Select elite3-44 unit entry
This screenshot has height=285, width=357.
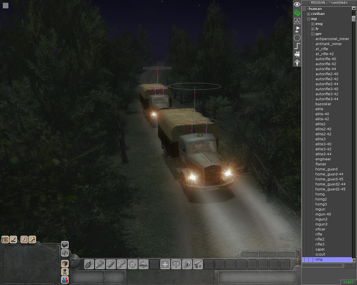(x=323, y=154)
